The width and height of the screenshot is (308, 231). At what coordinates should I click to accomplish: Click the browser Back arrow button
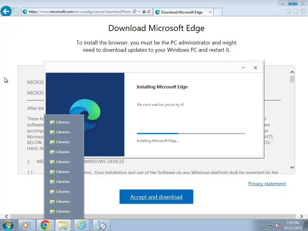click(x=6, y=11)
